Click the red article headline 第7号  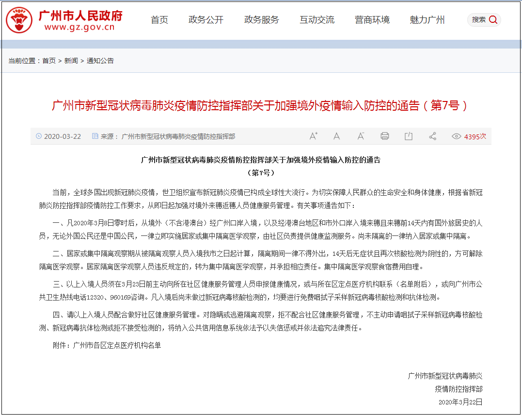click(x=259, y=106)
